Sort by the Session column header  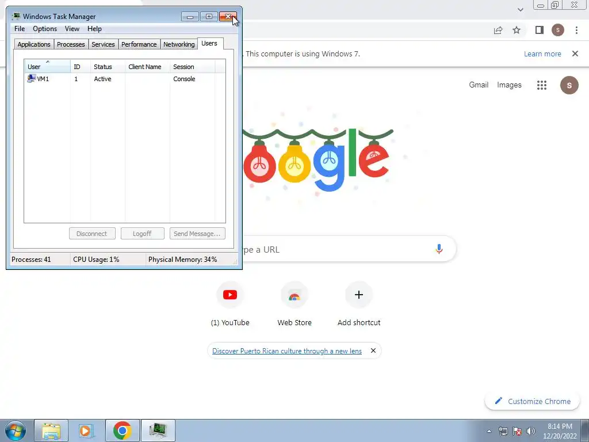(192, 67)
